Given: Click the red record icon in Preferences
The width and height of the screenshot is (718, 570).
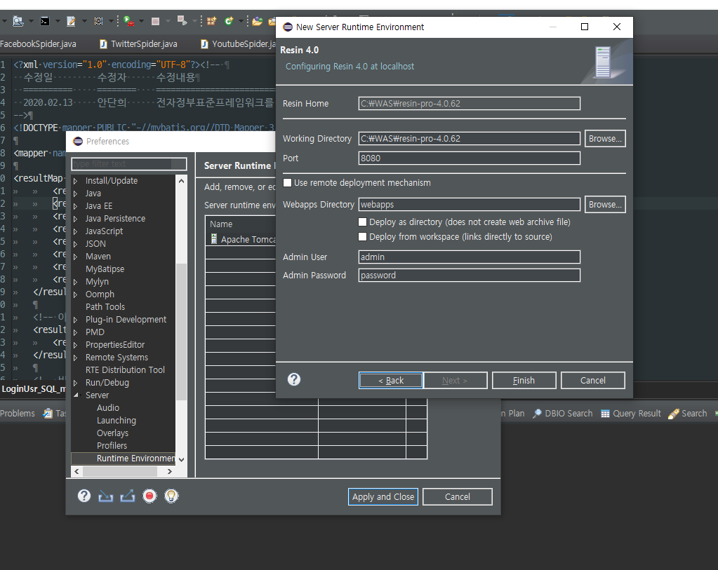Looking at the screenshot, I should coord(149,496).
